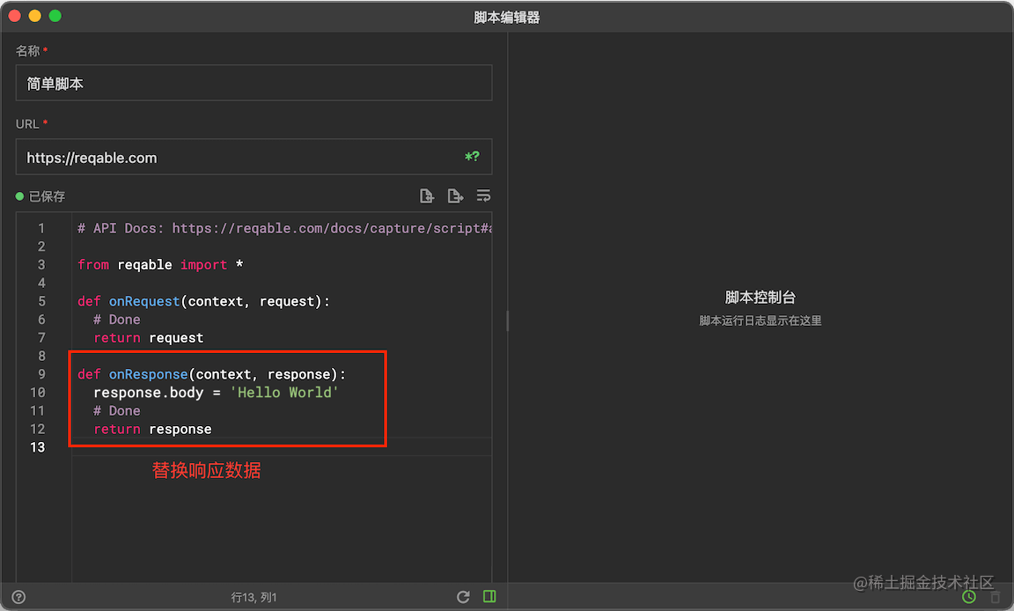Image resolution: width=1014 pixels, height=611 pixels.
Task: Click the wildcard hint icon in URL field
Action: click(473, 157)
